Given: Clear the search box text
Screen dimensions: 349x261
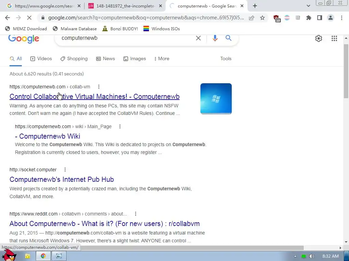Looking at the screenshot, I should click(x=198, y=38).
